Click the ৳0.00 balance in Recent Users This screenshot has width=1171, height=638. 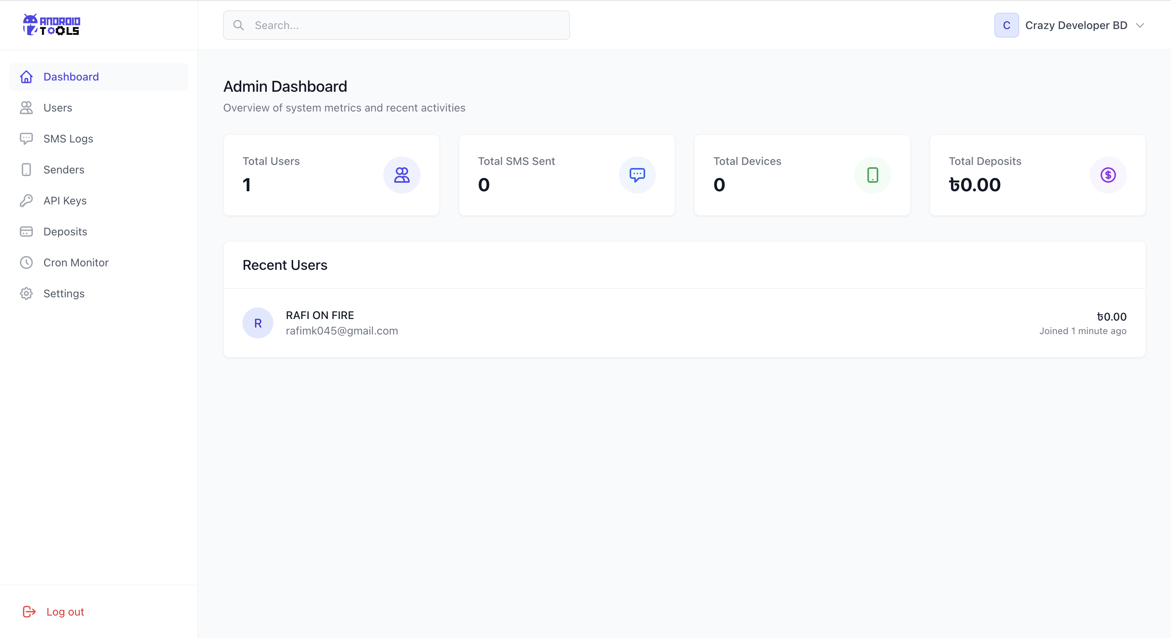tap(1111, 317)
